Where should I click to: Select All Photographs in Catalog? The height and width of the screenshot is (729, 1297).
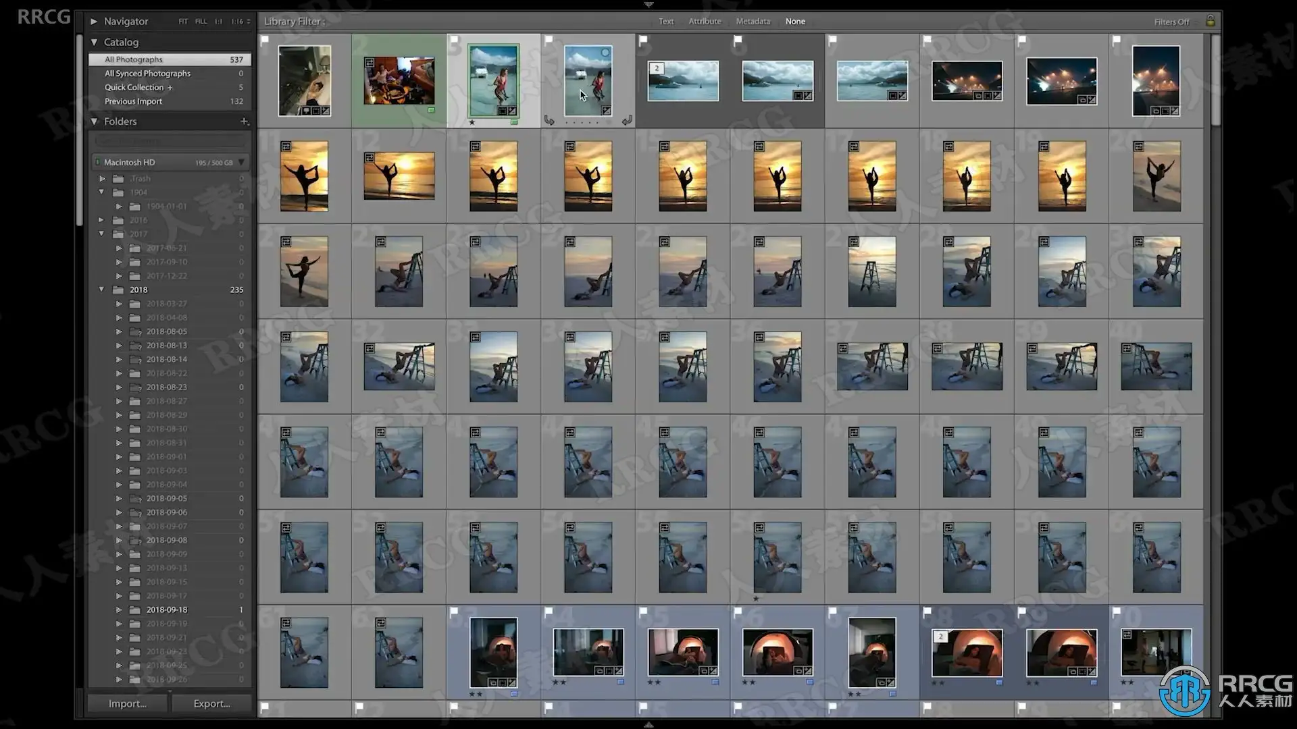(x=170, y=59)
